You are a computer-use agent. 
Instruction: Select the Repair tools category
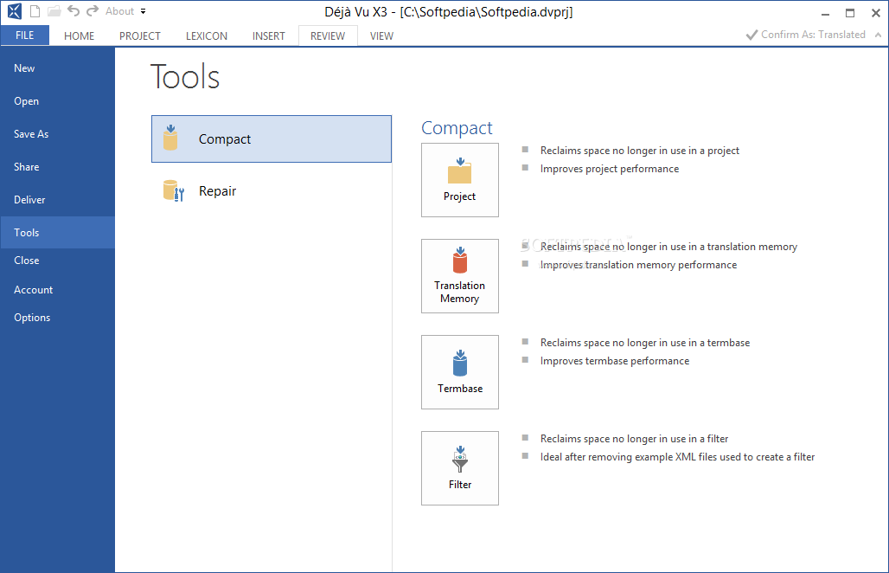coord(271,191)
